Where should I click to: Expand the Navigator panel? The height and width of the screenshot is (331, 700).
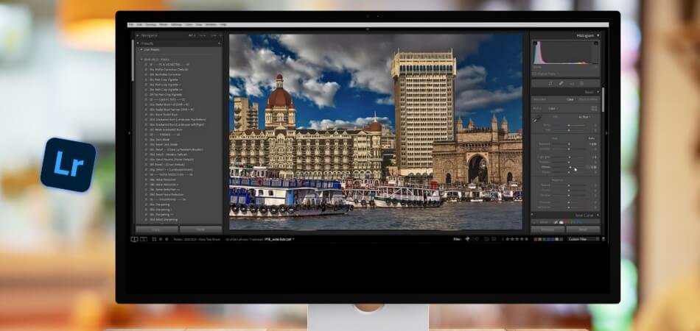(x=138, y=35)
